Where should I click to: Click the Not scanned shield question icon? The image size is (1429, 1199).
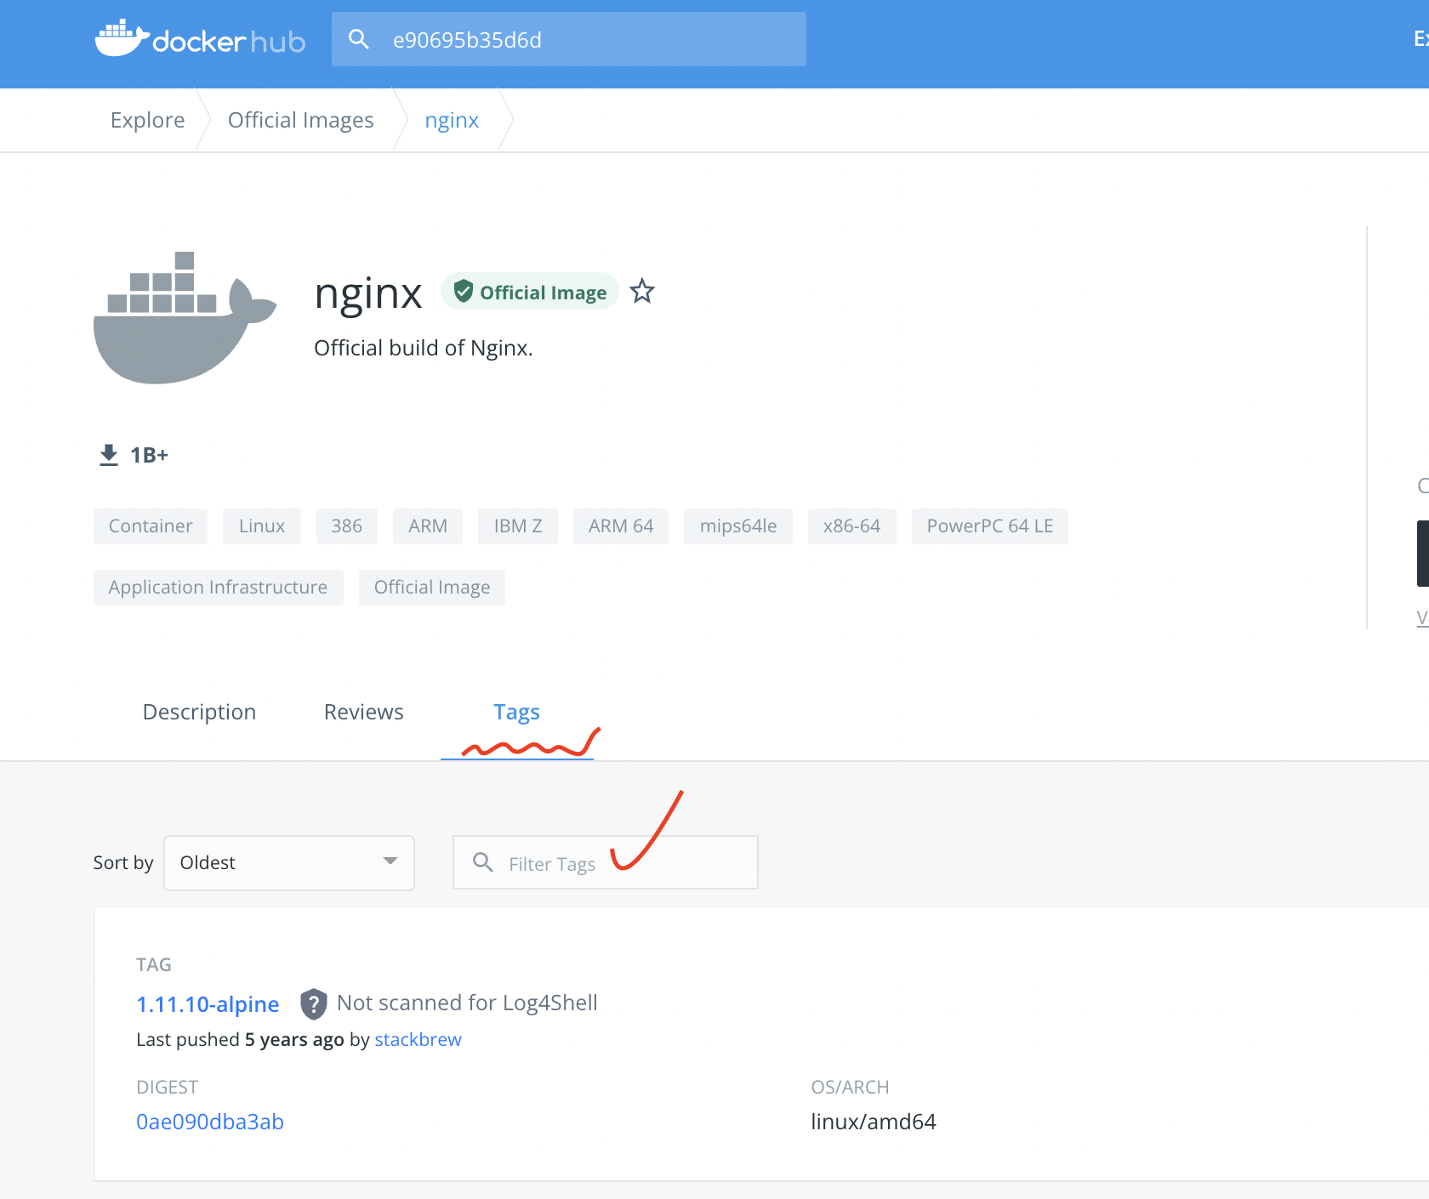tap(314, 1004)
